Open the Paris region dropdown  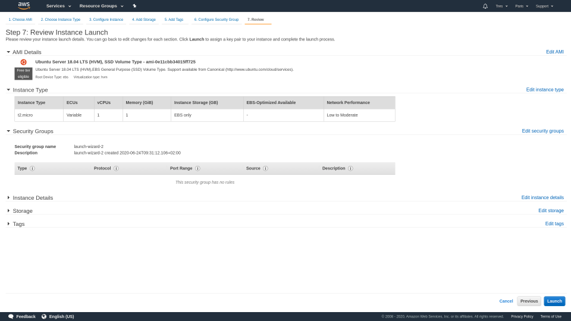point(522,6)
